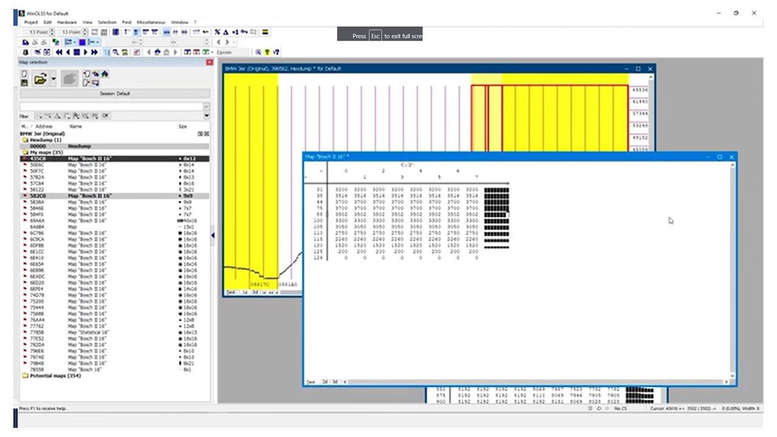Screen dimensions: 777x437
Task: Expand the map search combo box
Action: (x=206, y=106)
